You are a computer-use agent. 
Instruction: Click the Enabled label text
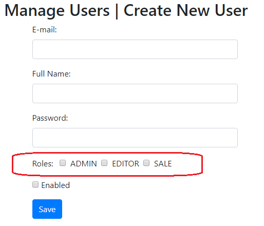point(55,185)
